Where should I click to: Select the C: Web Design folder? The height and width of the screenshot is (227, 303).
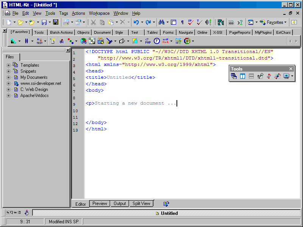tap(34, 89)
